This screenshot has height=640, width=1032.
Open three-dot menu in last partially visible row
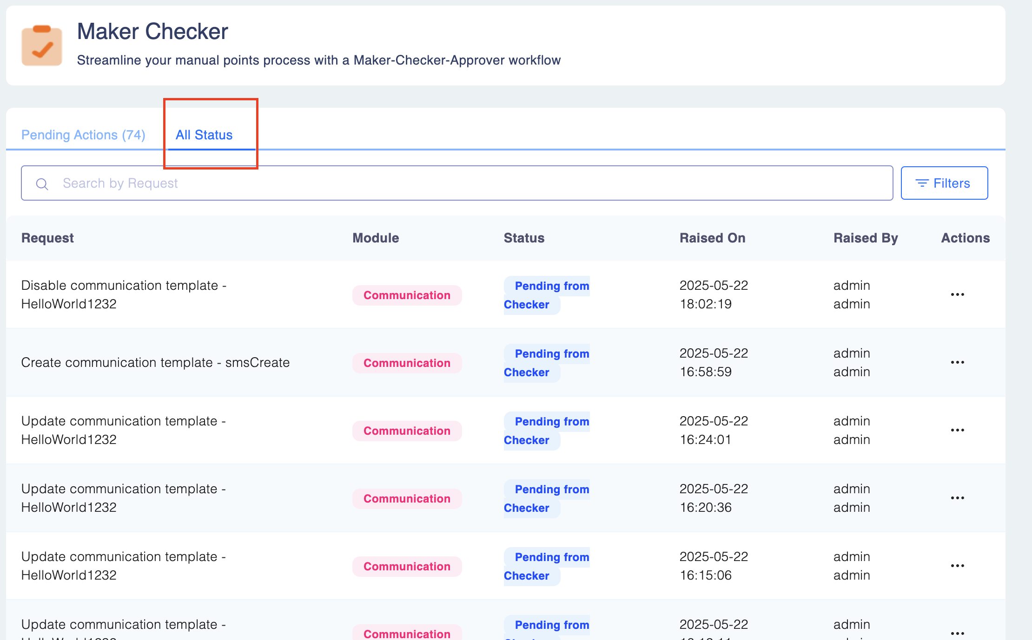(957, 633)
